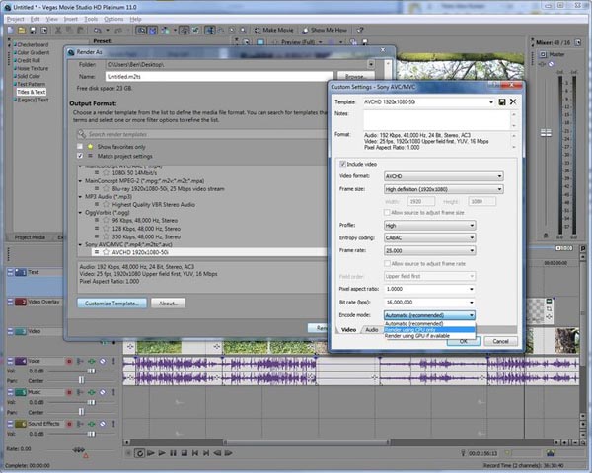
Task: Click the Save disk toolbar icon
Action: point(33,30)
